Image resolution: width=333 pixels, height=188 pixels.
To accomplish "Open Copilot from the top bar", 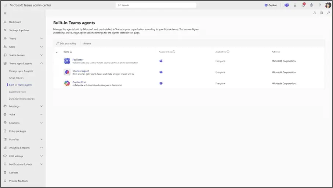I will 271,5.
